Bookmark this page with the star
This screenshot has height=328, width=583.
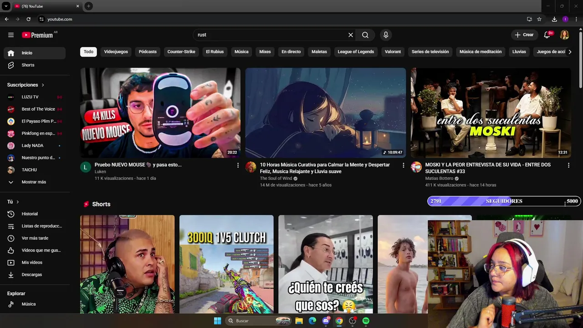click(539, 19)
